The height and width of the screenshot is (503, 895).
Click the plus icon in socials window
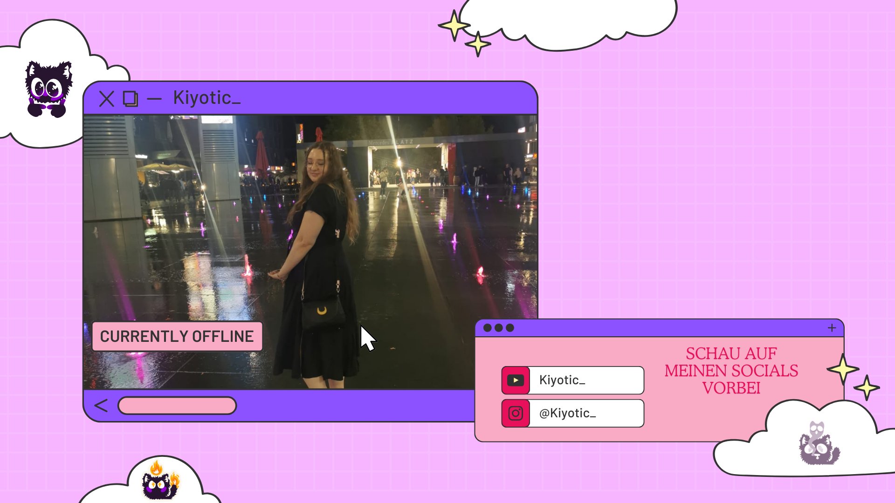point(832,328)
